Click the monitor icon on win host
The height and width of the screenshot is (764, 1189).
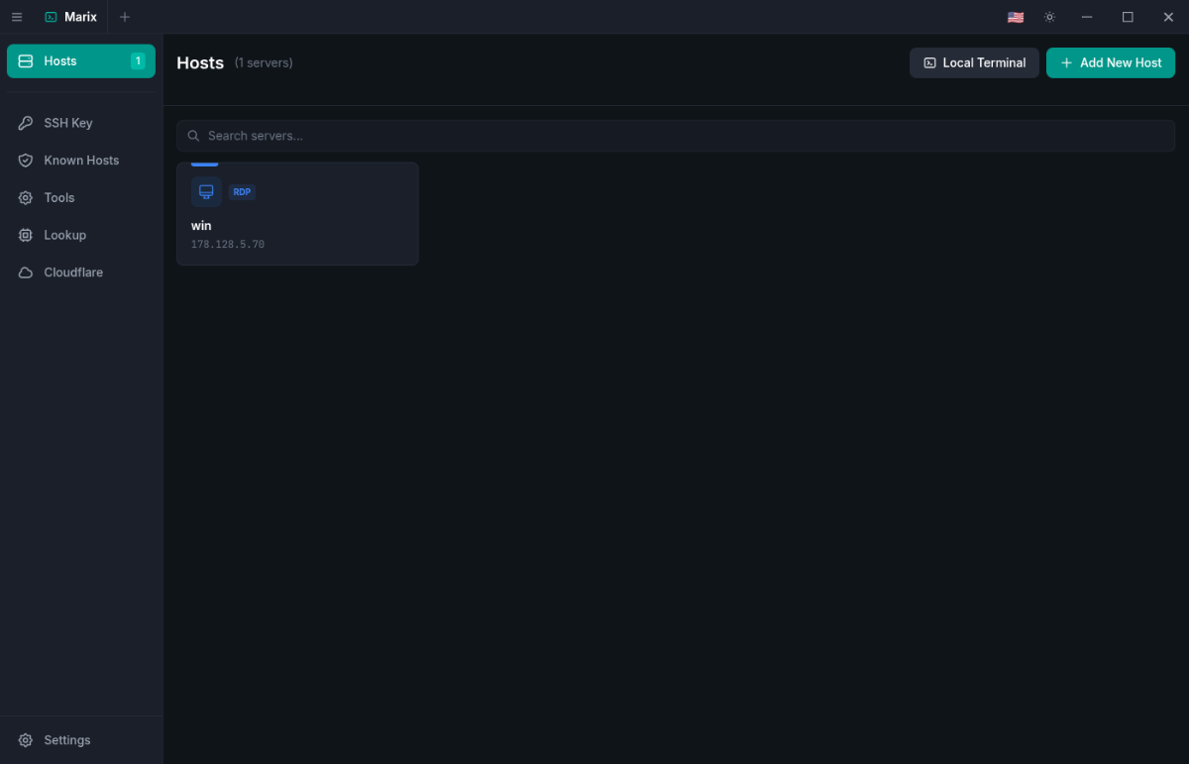point(206,192)
